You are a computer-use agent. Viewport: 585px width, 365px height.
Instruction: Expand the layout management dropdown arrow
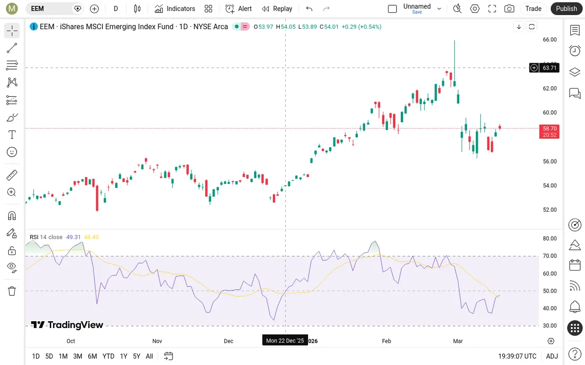[439, 8]
